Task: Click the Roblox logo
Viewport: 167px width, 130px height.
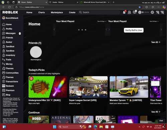Action: [10, 12]
